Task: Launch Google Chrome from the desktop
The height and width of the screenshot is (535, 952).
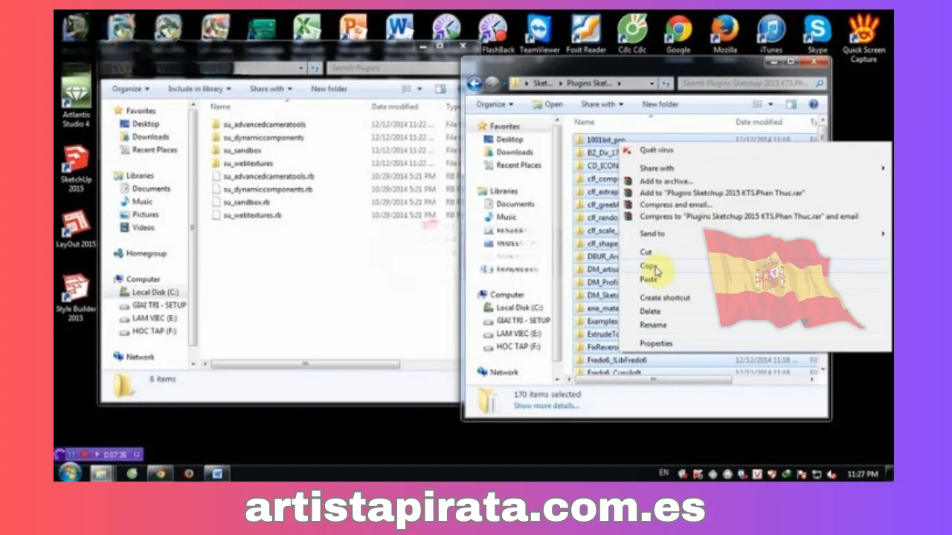Action: 678,33
